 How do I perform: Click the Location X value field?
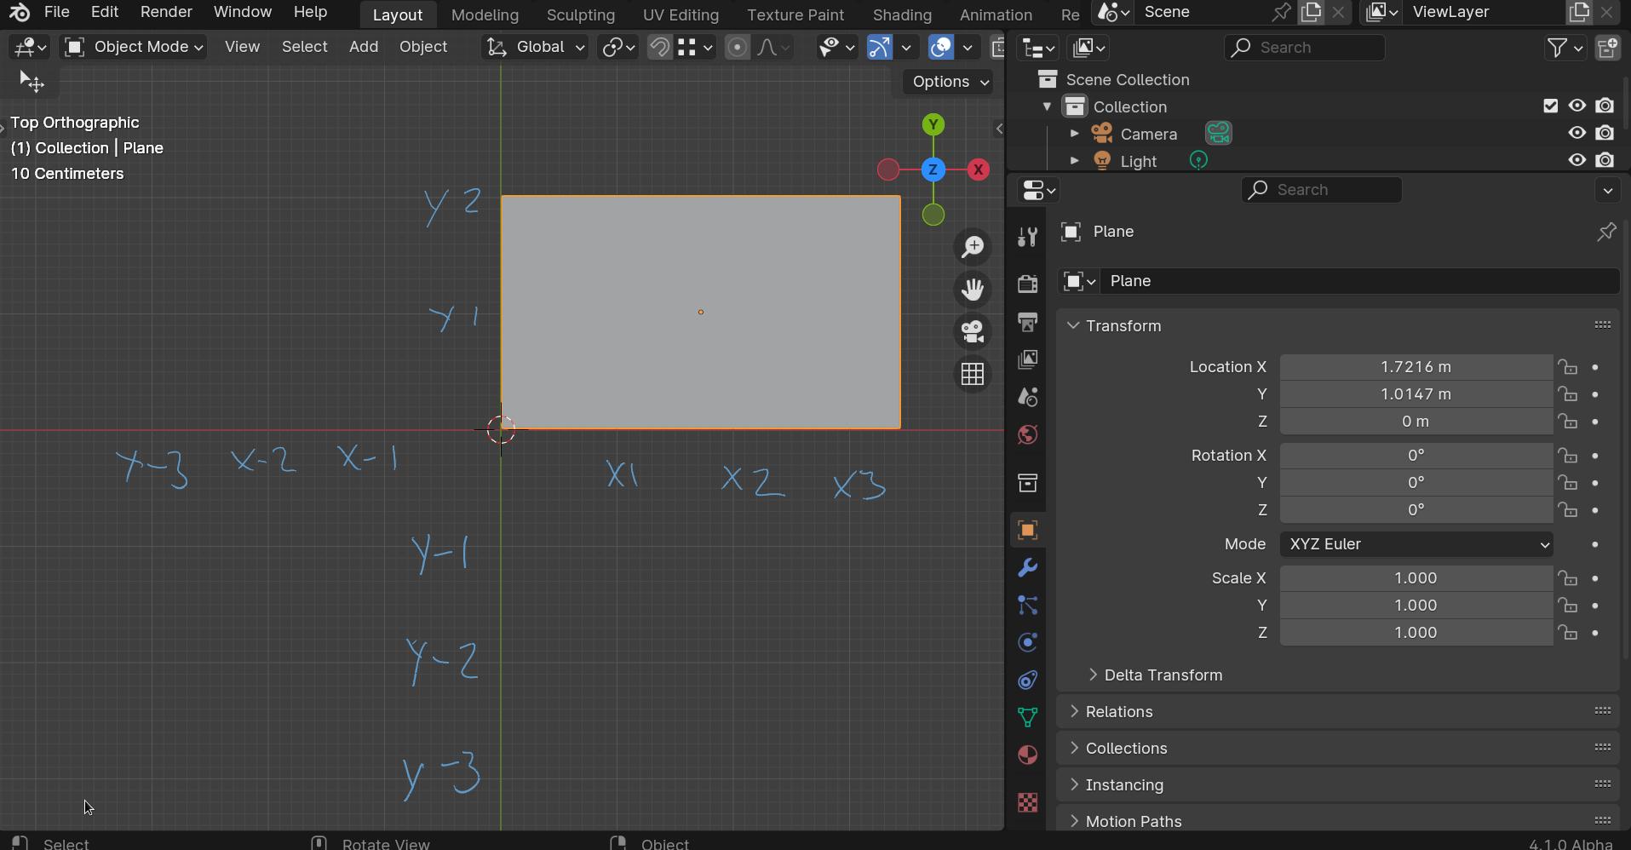point(1416,367)
